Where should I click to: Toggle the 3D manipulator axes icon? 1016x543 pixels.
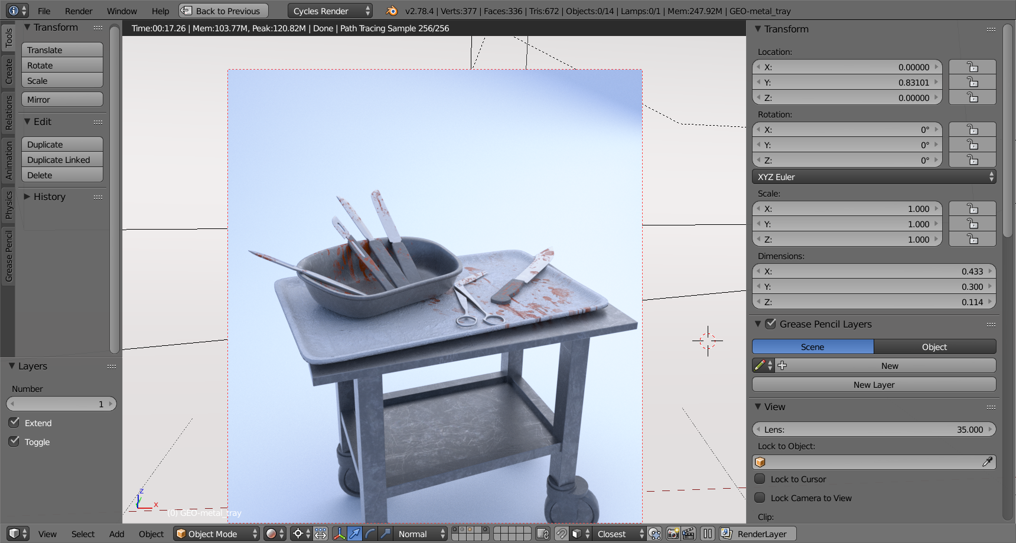click(339, 534)
